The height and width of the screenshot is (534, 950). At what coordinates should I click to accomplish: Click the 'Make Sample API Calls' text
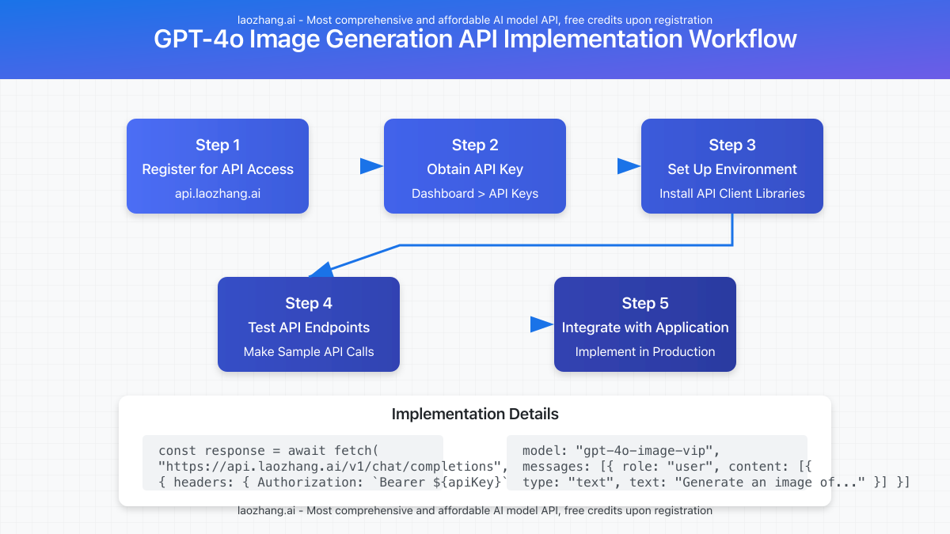(309, 351)
